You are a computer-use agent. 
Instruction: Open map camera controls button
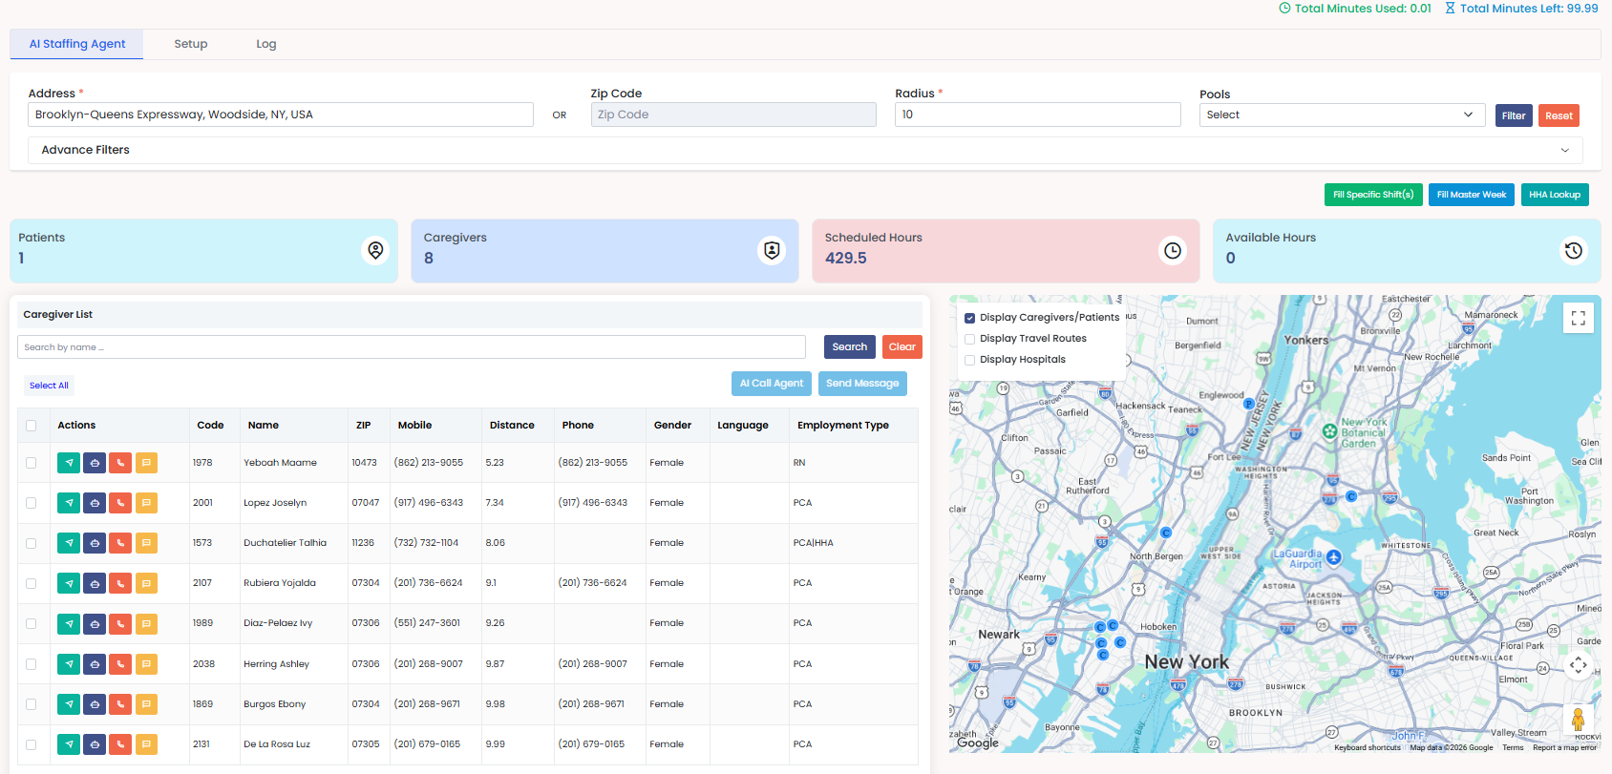(x=1579, y=665)
